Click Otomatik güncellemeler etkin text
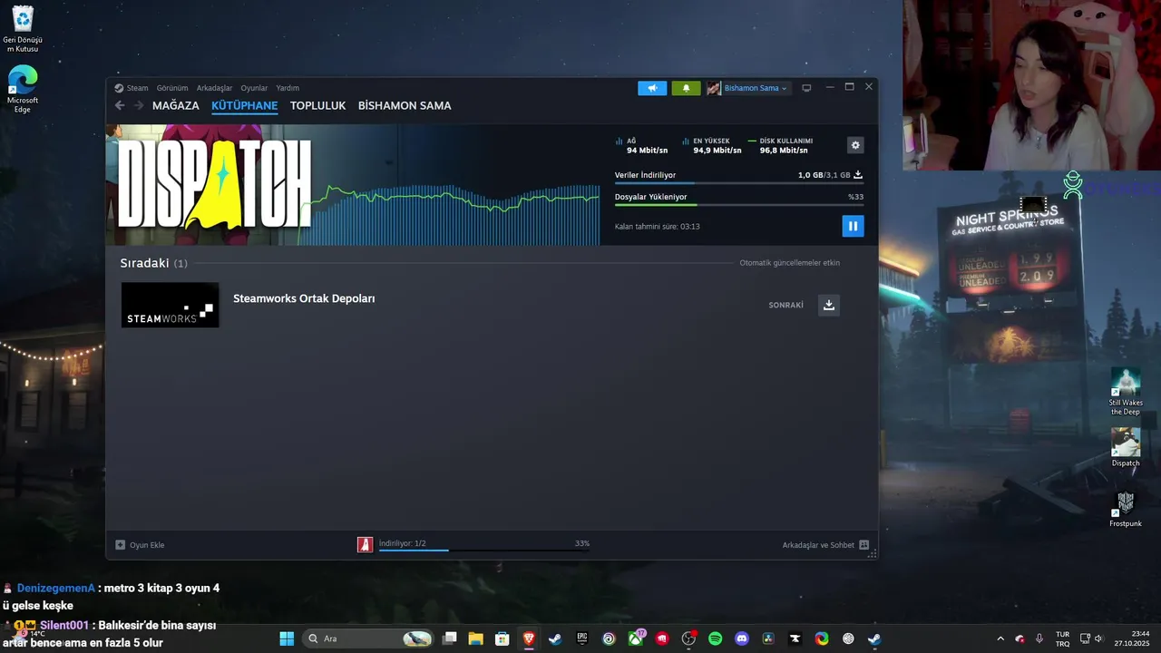1161x653 pixels. tap(790, 263)
